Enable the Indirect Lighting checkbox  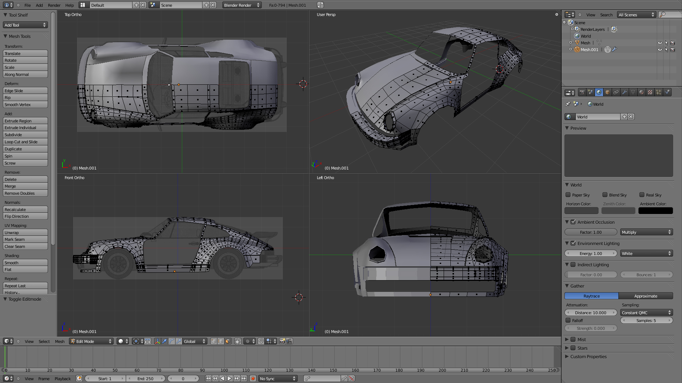(x=573, y=265)
